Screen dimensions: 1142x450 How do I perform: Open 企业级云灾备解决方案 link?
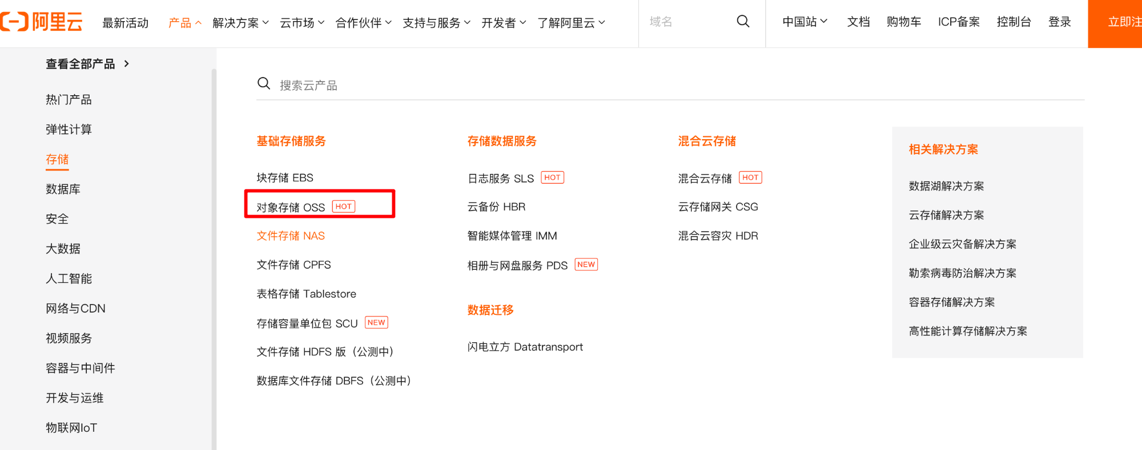tap(963, 244)
